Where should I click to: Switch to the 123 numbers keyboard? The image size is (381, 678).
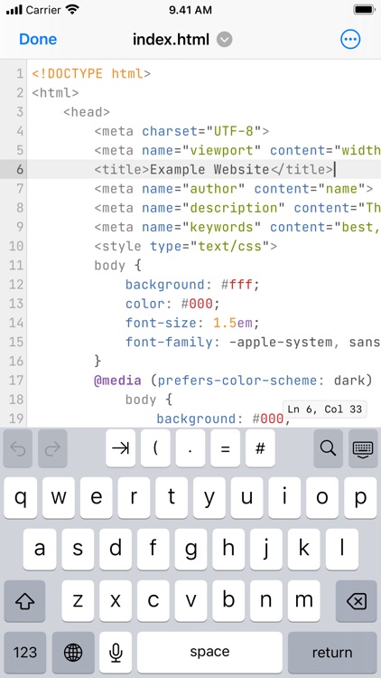click(25, 652)
